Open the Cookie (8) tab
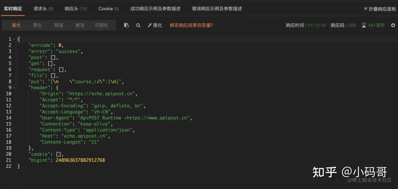The height and width of the screenshot is (189, 398). click(109, 9)
